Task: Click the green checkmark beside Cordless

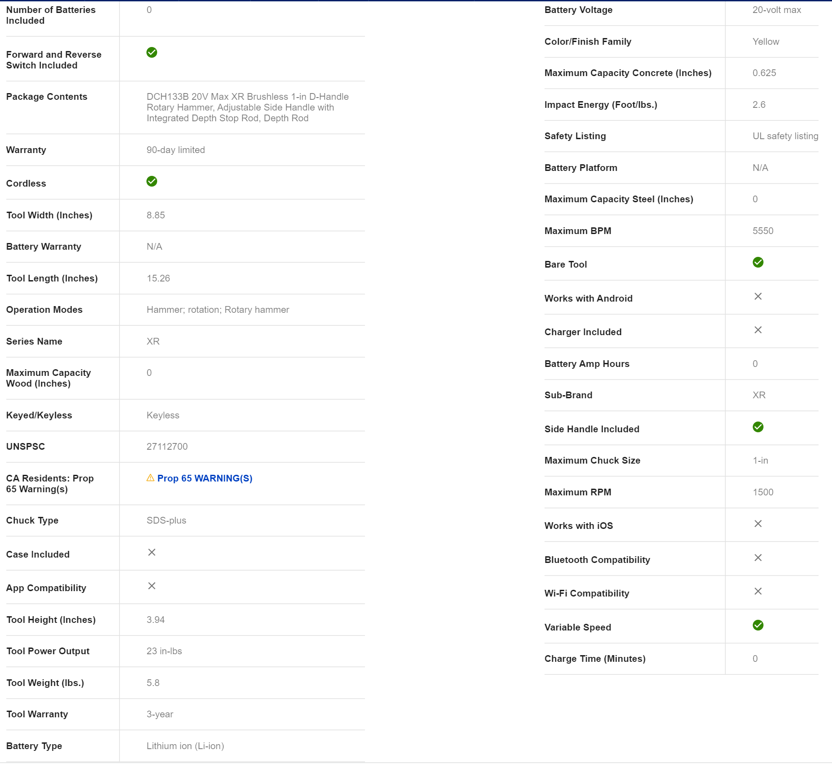Action: pyautogui.click(x=152, y=181)
